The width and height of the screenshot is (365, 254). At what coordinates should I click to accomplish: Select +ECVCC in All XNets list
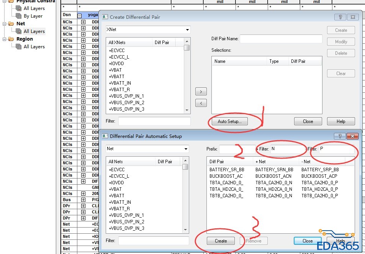point(116,51)
